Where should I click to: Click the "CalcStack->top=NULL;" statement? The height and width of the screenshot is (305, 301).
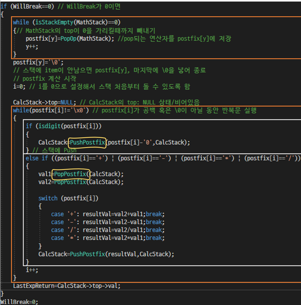click(45, 102)
